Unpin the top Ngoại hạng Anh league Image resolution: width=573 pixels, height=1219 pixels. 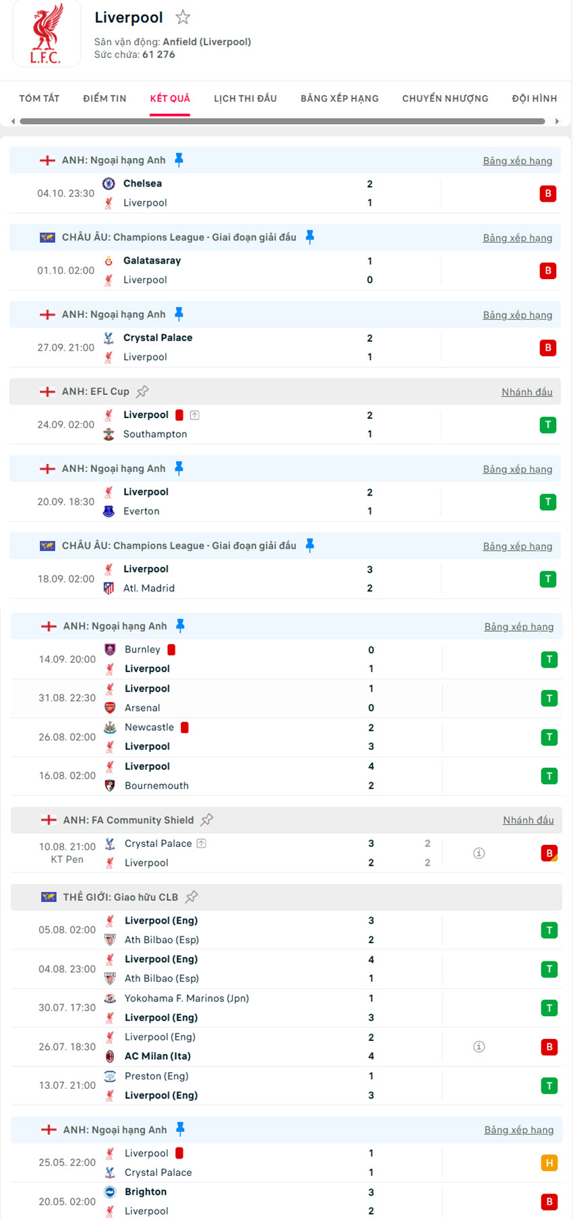pyautogui.click(x=179, y=160)
